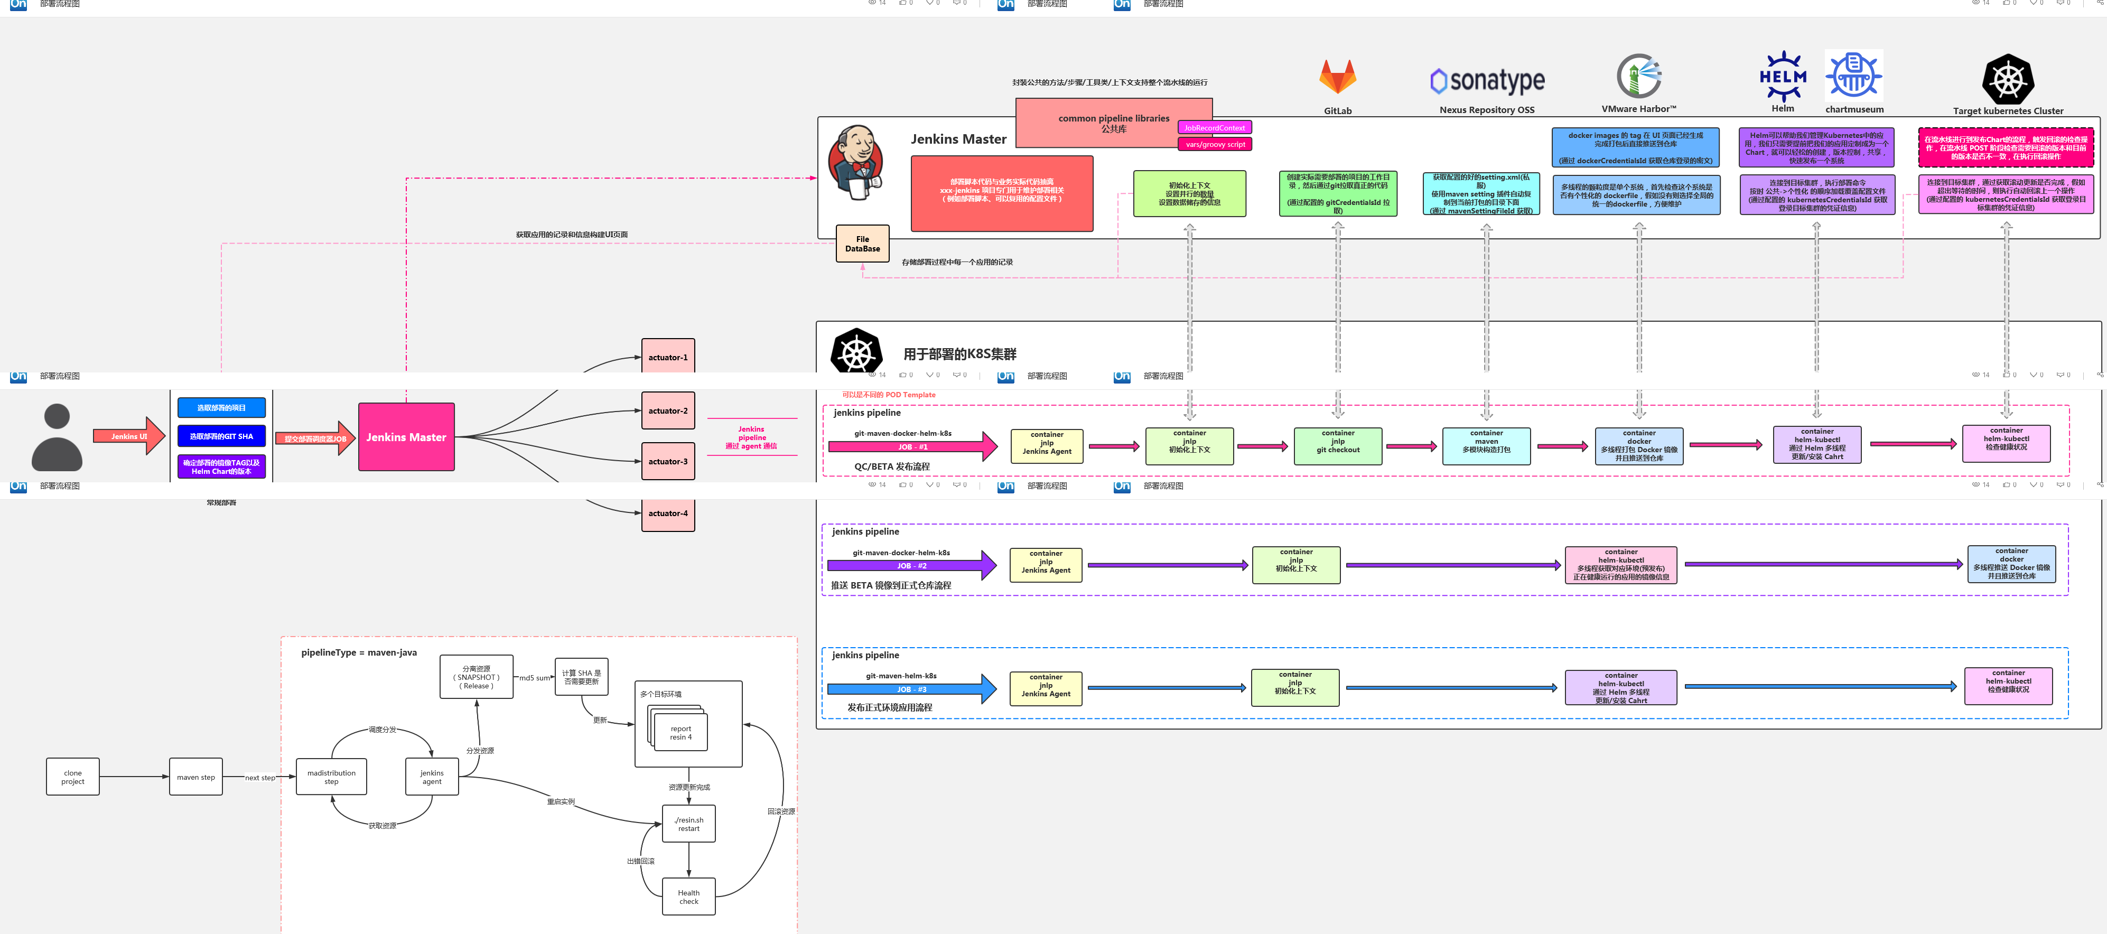Screen dimensions: 2107x934
Task: Select the actuator-1 node
Action: tap(667, 358)
